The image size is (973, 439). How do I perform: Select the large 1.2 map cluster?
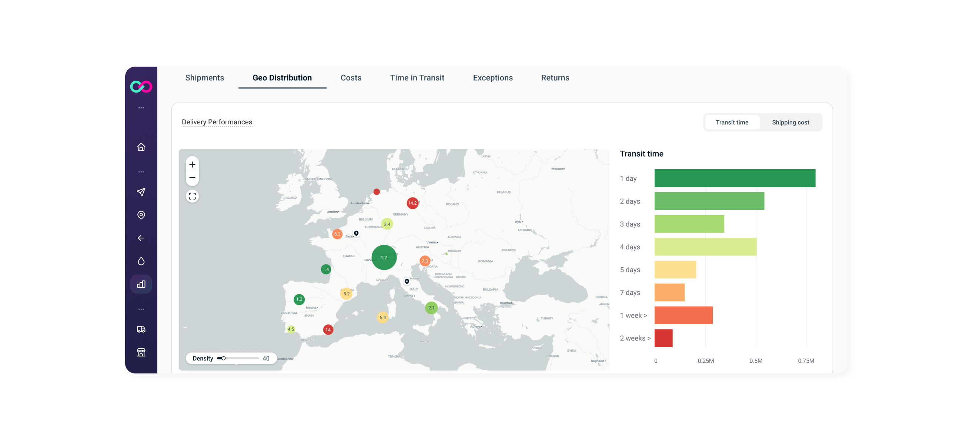[x=384, y=257]
